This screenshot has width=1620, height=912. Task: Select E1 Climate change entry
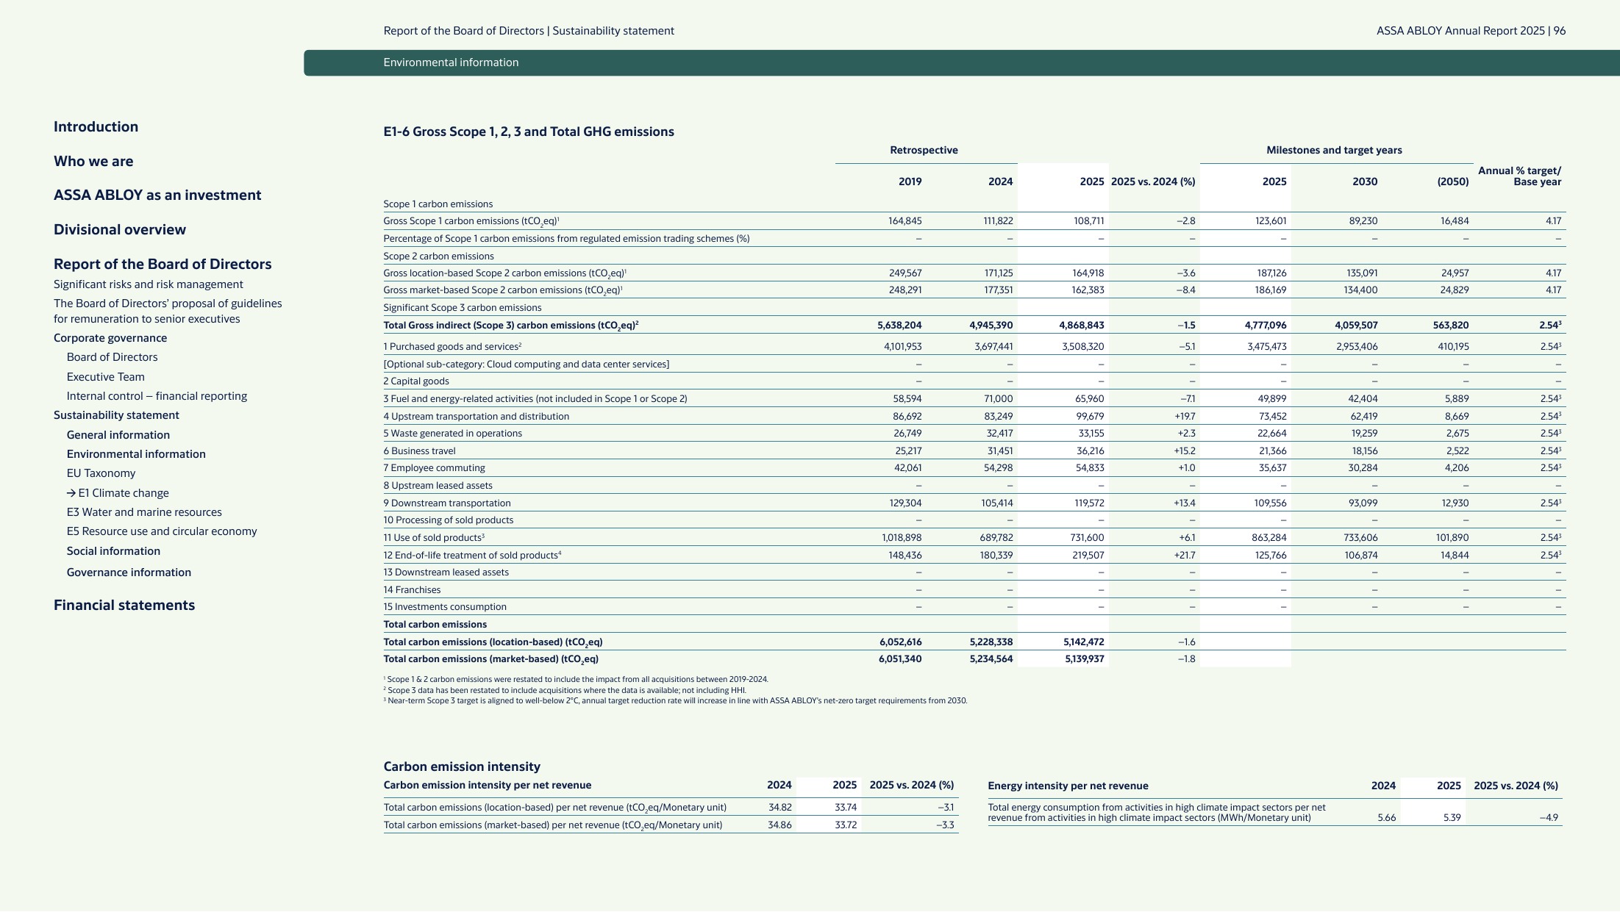click(x=118, y=493)
